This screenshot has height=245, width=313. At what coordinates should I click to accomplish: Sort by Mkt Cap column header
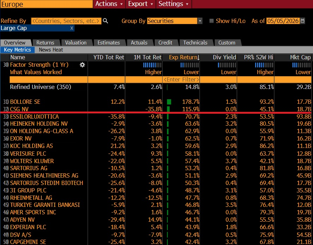point(293,58)
